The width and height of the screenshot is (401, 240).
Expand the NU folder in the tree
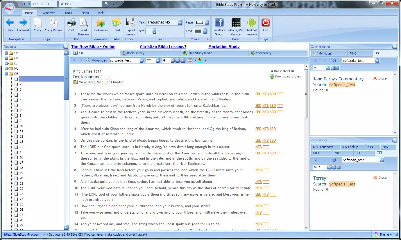click(x=6, y=68)
